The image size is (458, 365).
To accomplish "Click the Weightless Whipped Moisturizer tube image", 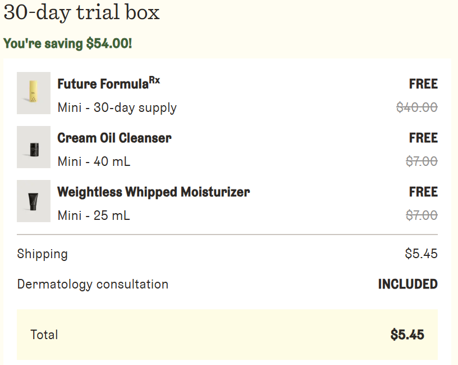I will pyautogui.click(x=34, y=201).
